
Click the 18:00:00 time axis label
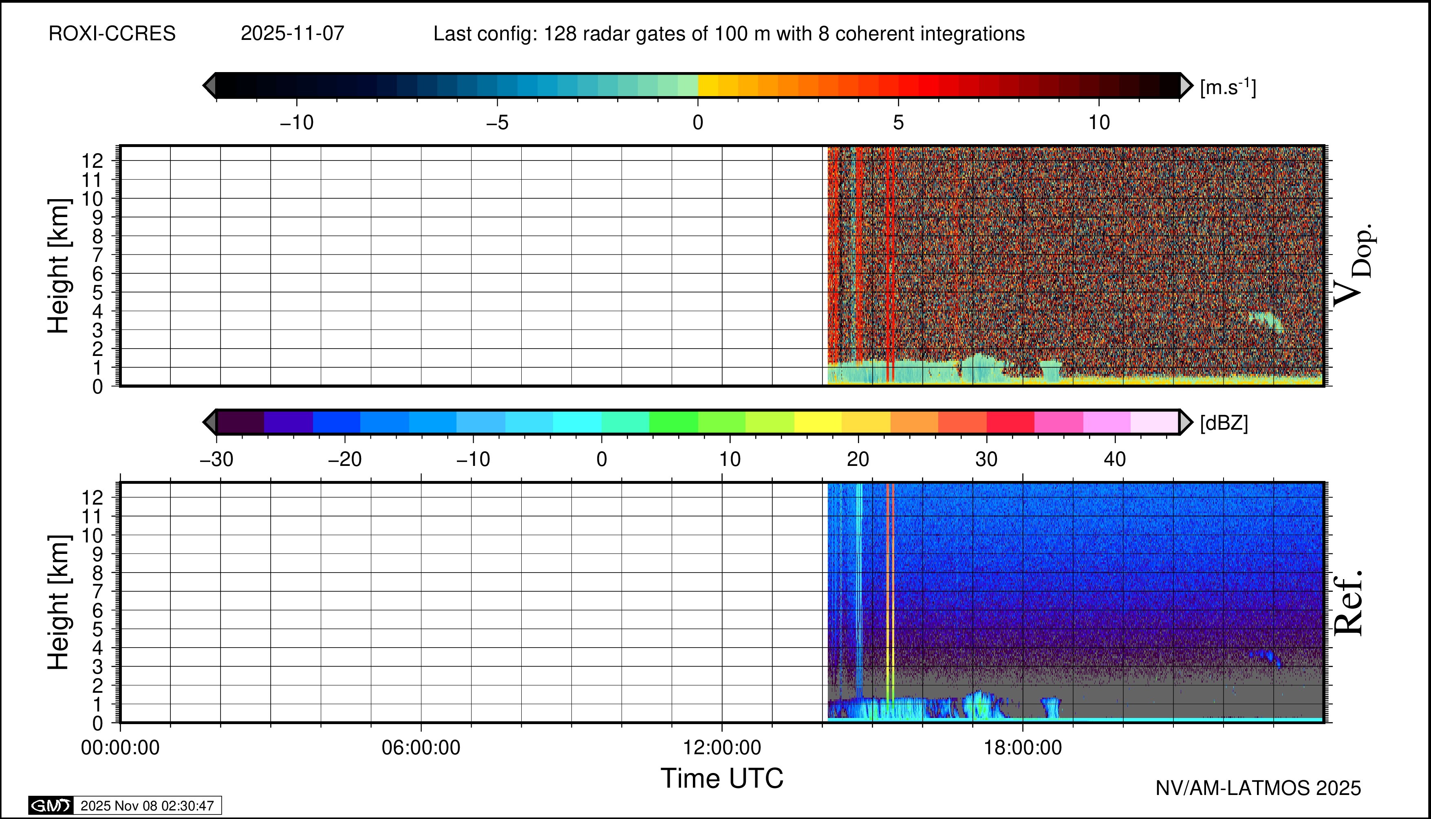pyautogui.click(x=1023, y=748)
